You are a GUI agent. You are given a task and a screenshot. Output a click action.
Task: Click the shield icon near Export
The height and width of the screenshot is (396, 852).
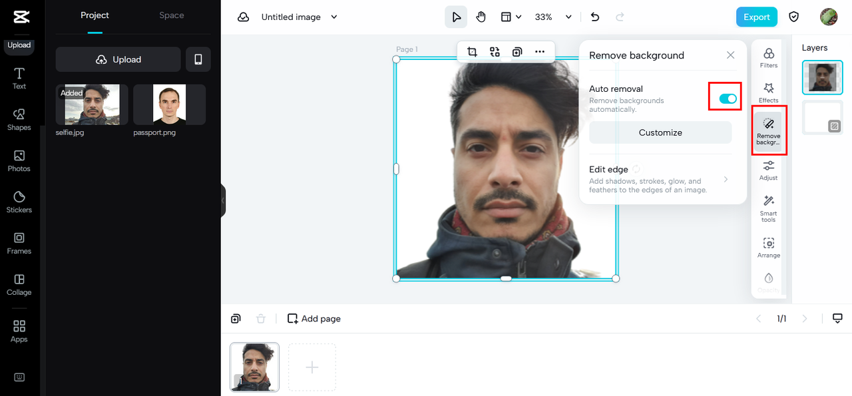coord(794,17)
